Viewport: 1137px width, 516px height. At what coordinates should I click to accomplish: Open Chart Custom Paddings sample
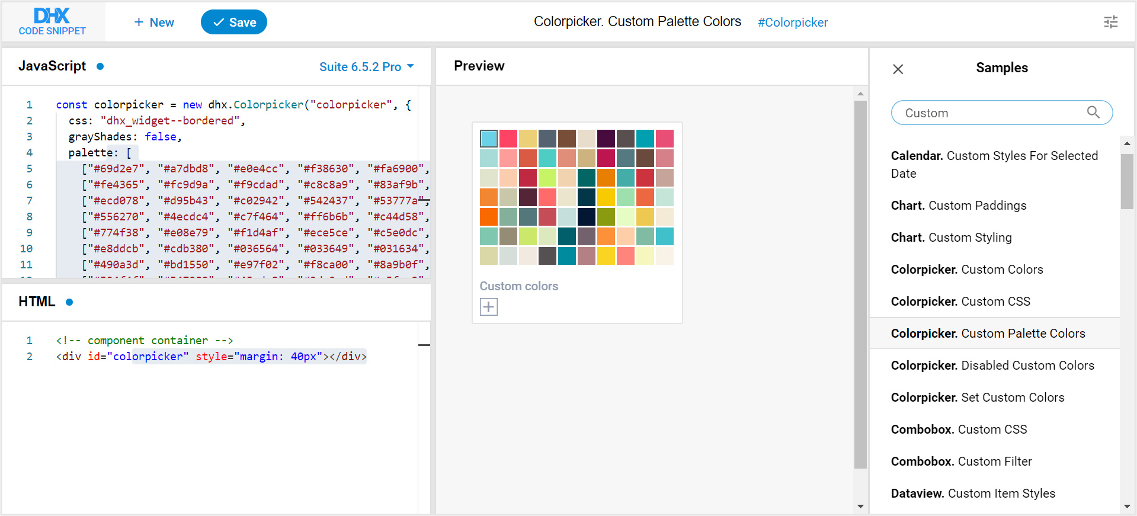[995, 206]
